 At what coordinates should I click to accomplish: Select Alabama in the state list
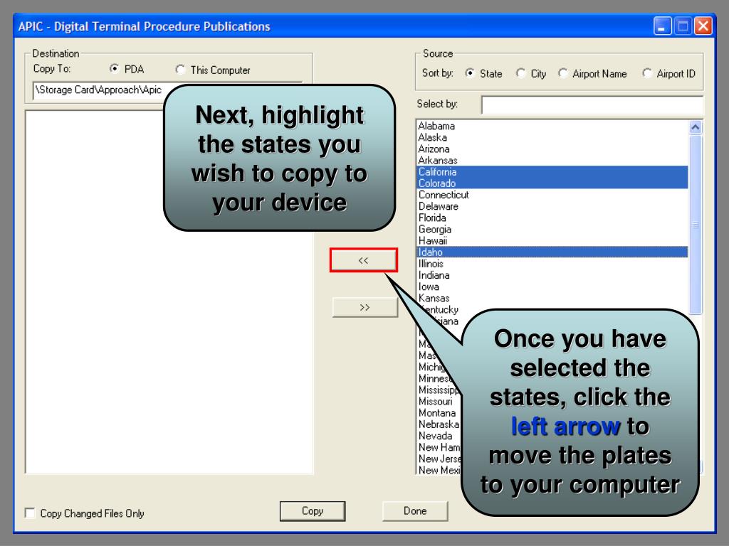point(552,126)
